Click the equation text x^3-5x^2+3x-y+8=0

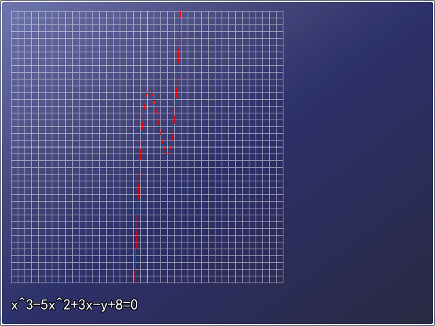[x=74, y=305]
